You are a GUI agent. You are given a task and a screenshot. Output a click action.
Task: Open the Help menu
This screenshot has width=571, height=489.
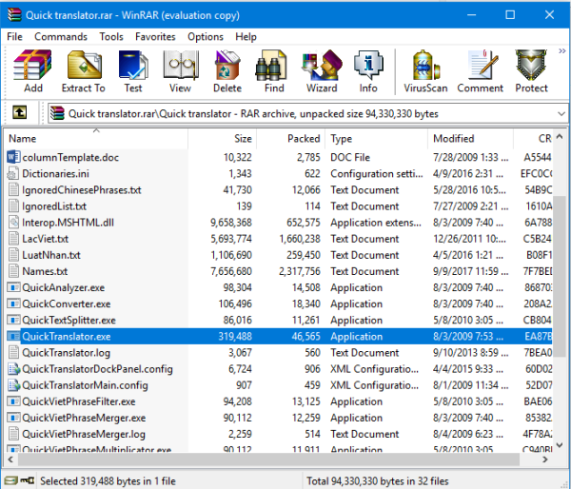pyautogui.click(x=246, y=37)
